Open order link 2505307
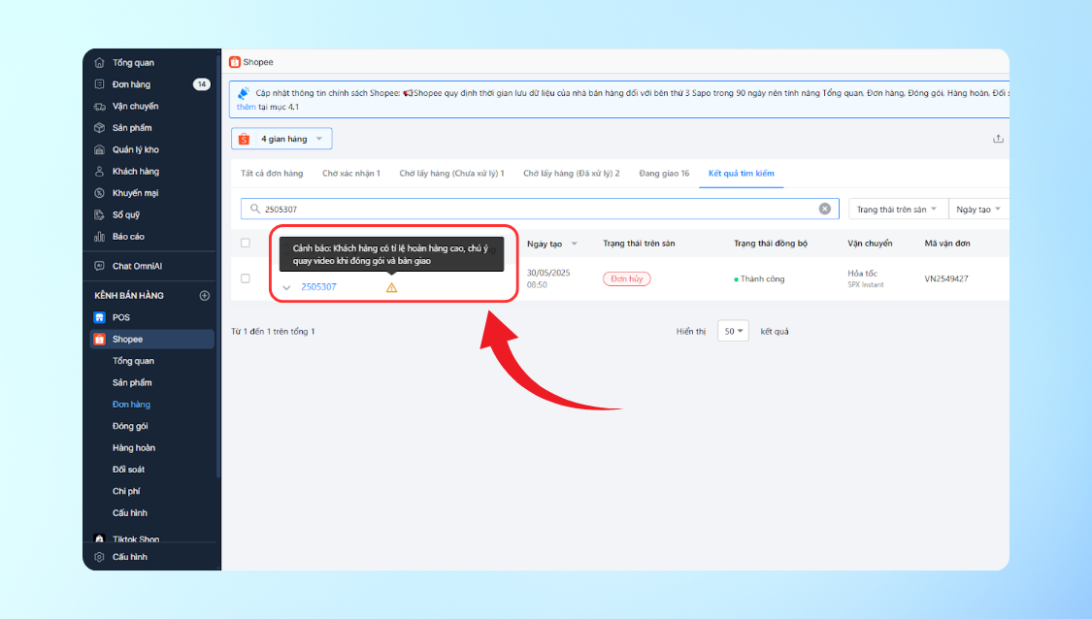 pos(318,287)
